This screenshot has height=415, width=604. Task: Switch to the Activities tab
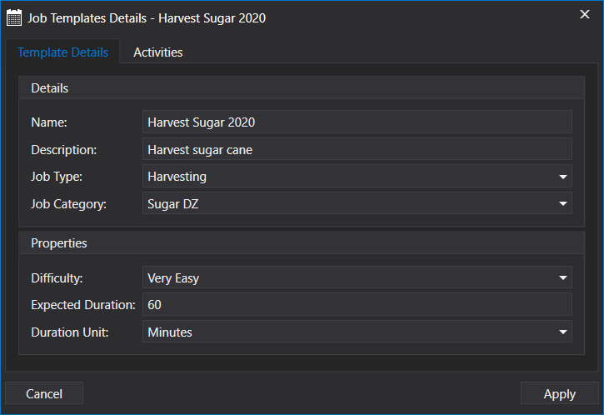(x=157, y=52)
